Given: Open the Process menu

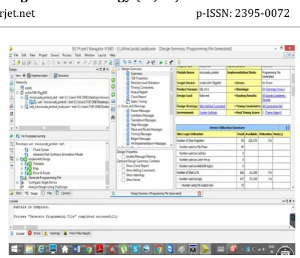Looking at the screenshot, I should (x=67, y=55).
